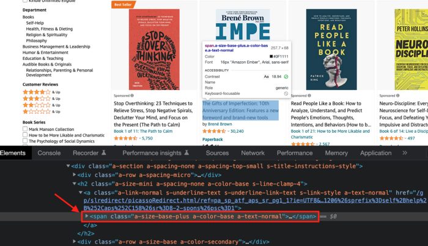Check How to be More Likable and Charismatic
428x246 pixels.
25,135
